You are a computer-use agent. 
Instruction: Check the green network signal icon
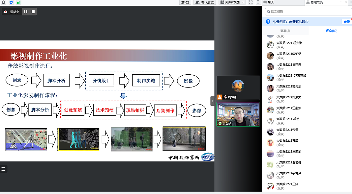(x=18, y=2)
